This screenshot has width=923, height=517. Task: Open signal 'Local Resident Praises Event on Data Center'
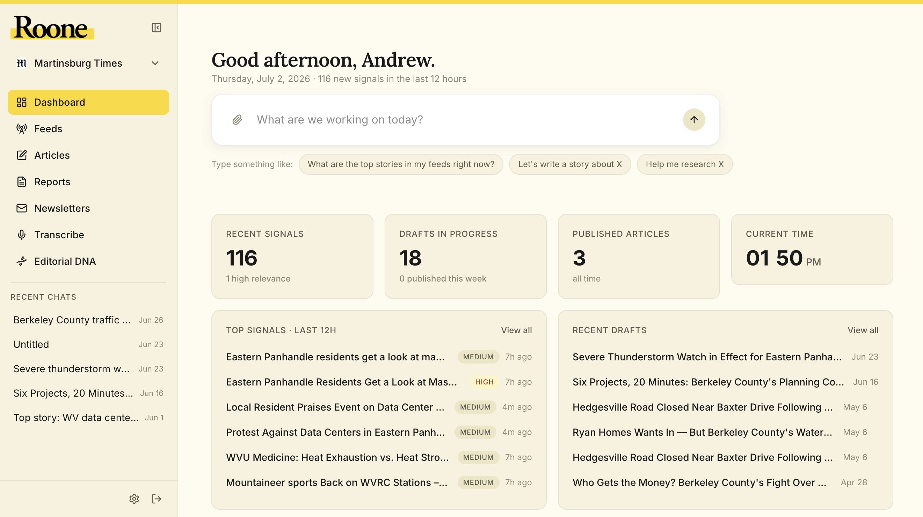tap(379, 407)
